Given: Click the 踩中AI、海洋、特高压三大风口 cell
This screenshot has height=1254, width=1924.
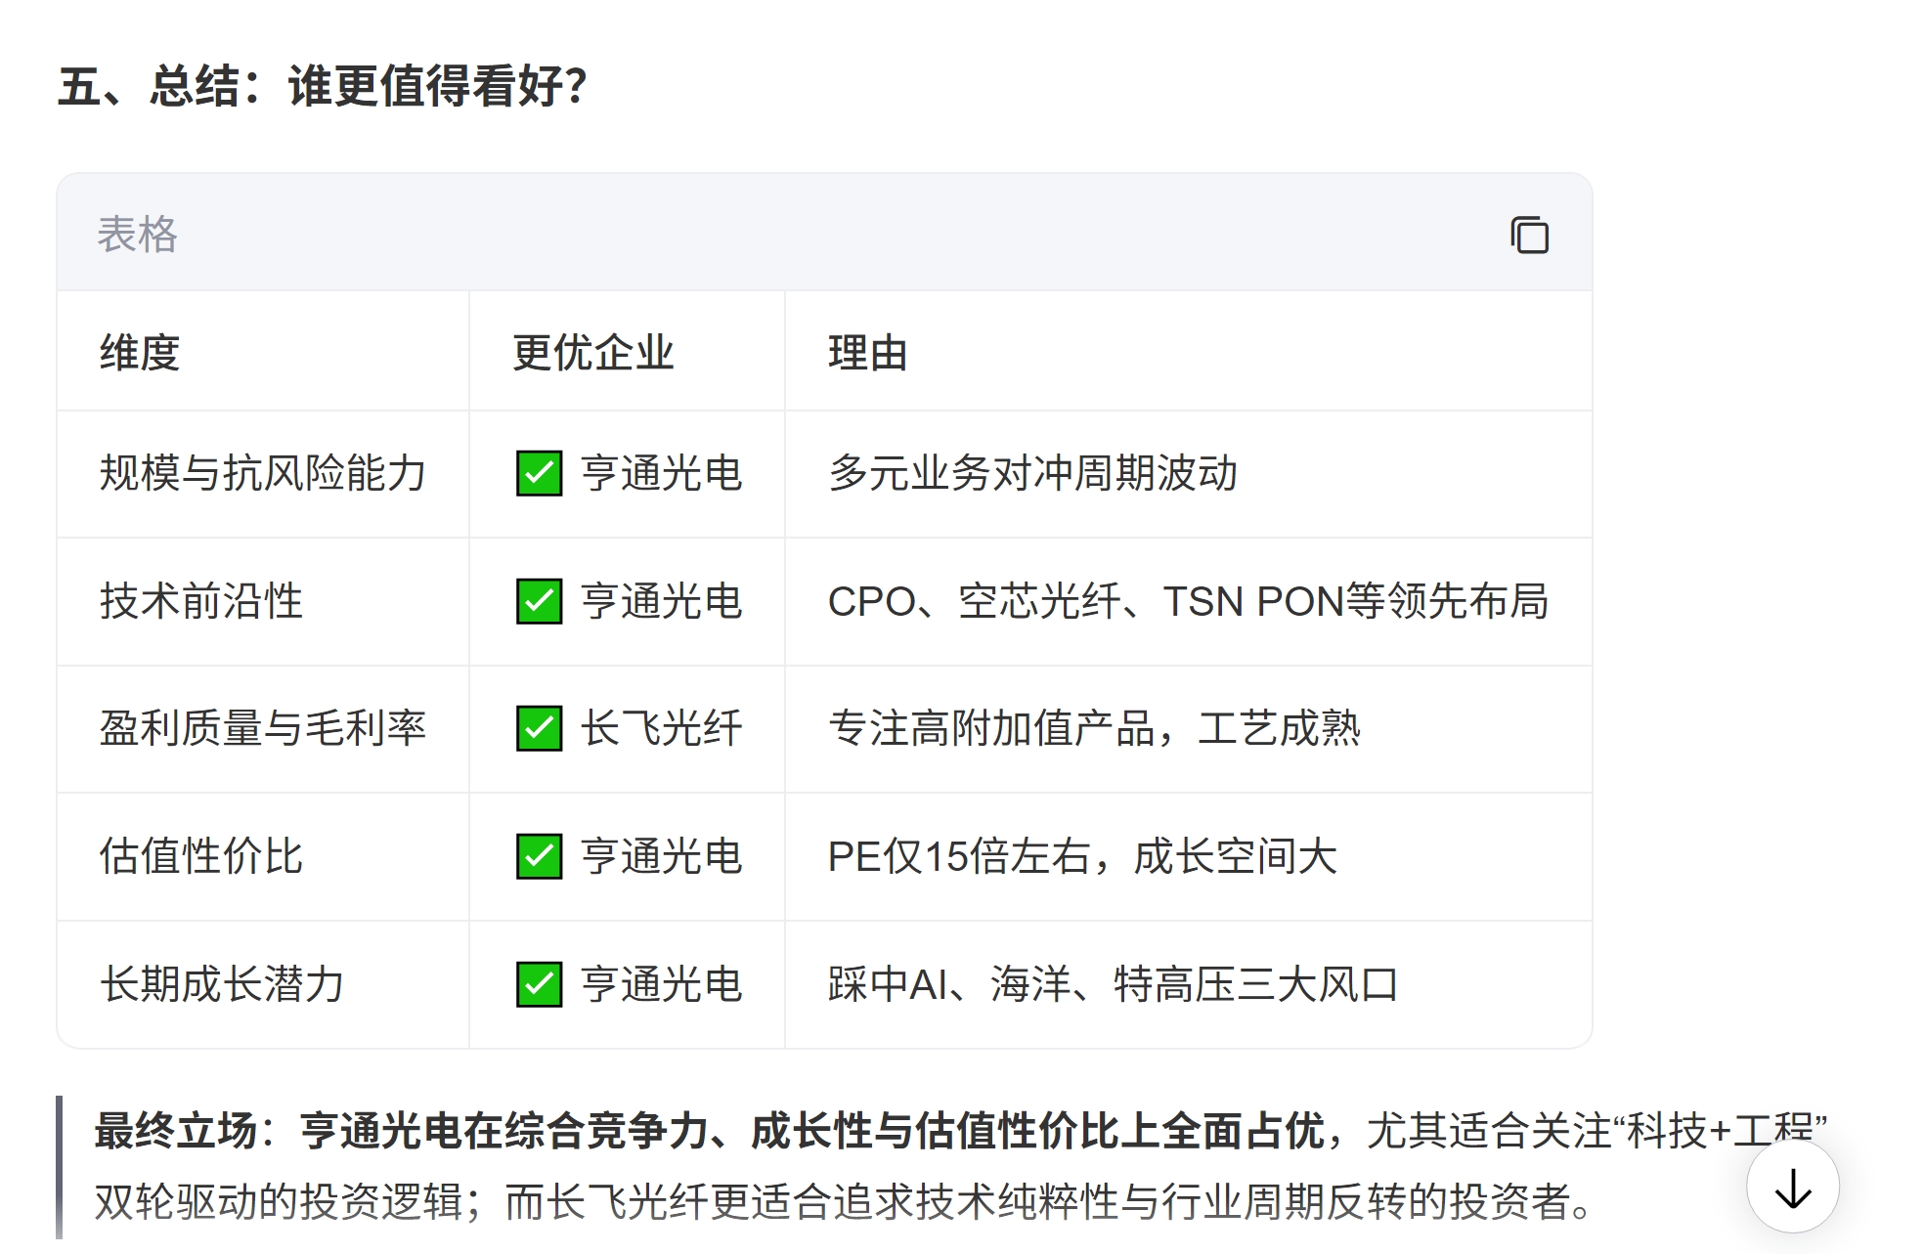Looking at the screenshot, I should (1113, 984).
